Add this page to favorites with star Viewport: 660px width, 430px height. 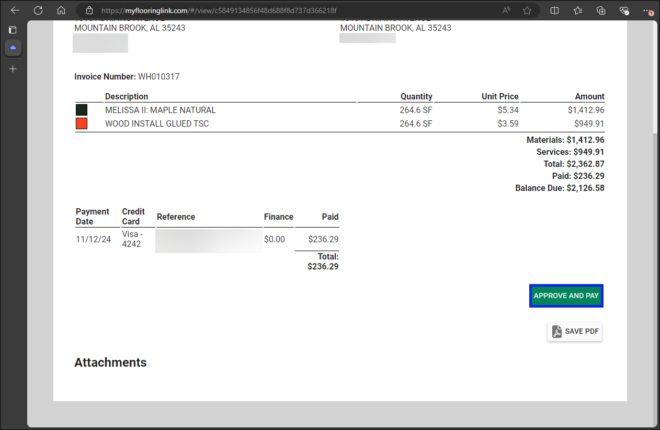[527, 10]
